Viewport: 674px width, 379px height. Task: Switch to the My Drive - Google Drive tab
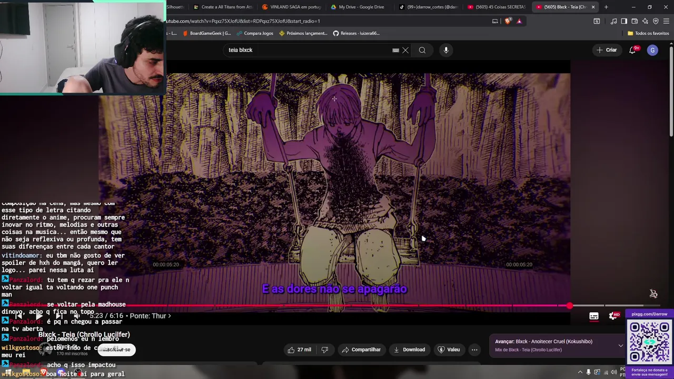pyautogui.click(x=358, y=7)
